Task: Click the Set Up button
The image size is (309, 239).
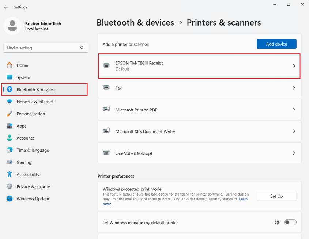Action: pyautogui.click(x=276, y=196)
